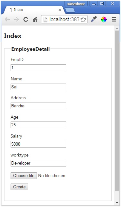The image size is (121, 207).
Task: Close the Index tab
Action: (x=60, y=10)
